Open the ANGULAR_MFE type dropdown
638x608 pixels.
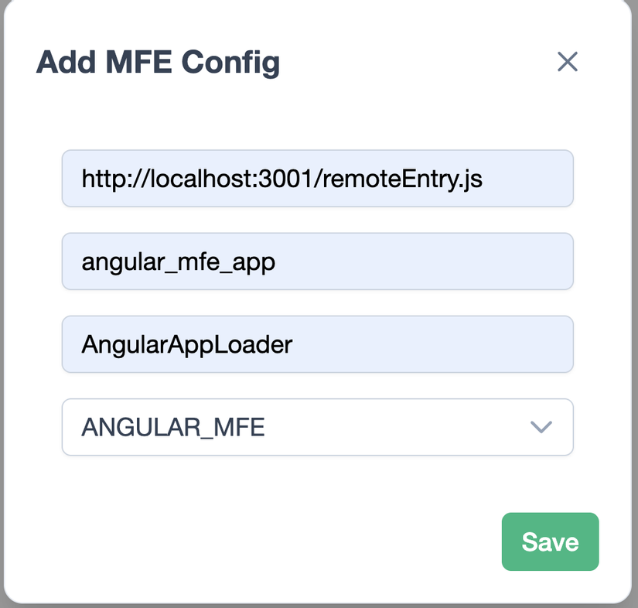coord(317,427)
